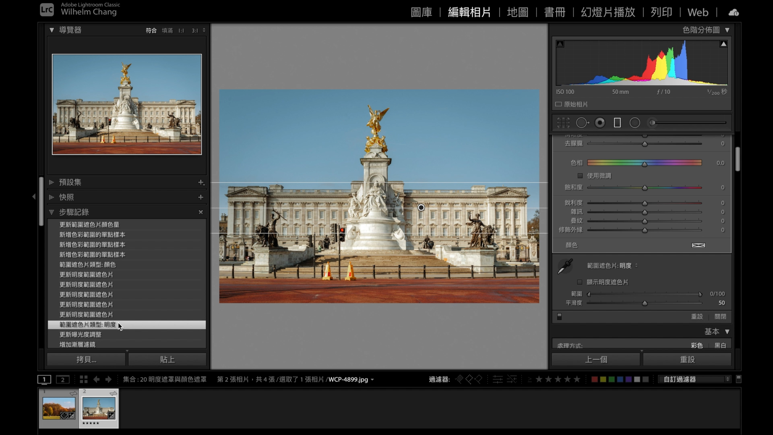Viewport: 773px width, 435px height.
Task: Create a snapshot with plus icon
Action: [200, 197]
